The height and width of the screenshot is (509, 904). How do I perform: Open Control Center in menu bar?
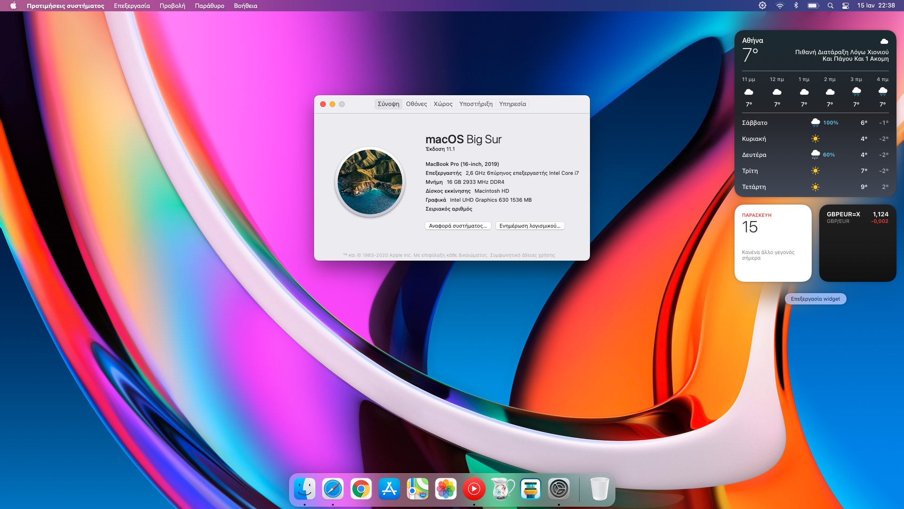(846, 6)
